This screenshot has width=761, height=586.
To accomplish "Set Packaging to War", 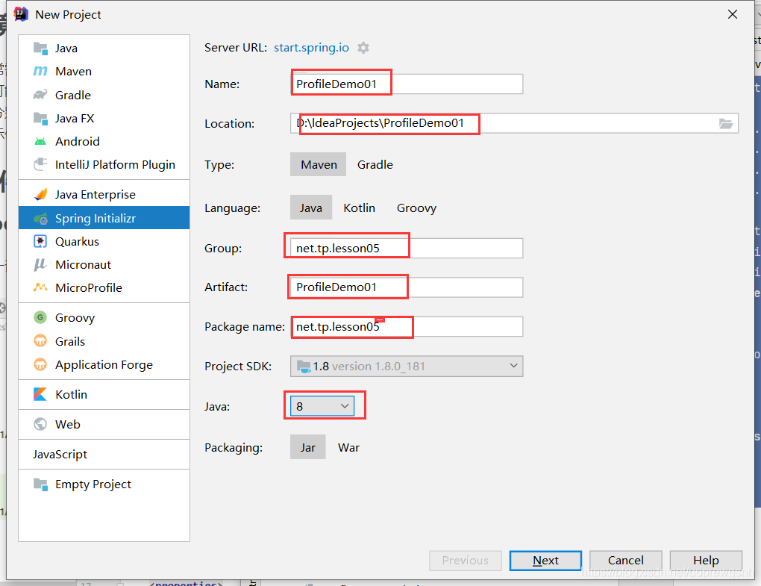I will click(348, 448).
